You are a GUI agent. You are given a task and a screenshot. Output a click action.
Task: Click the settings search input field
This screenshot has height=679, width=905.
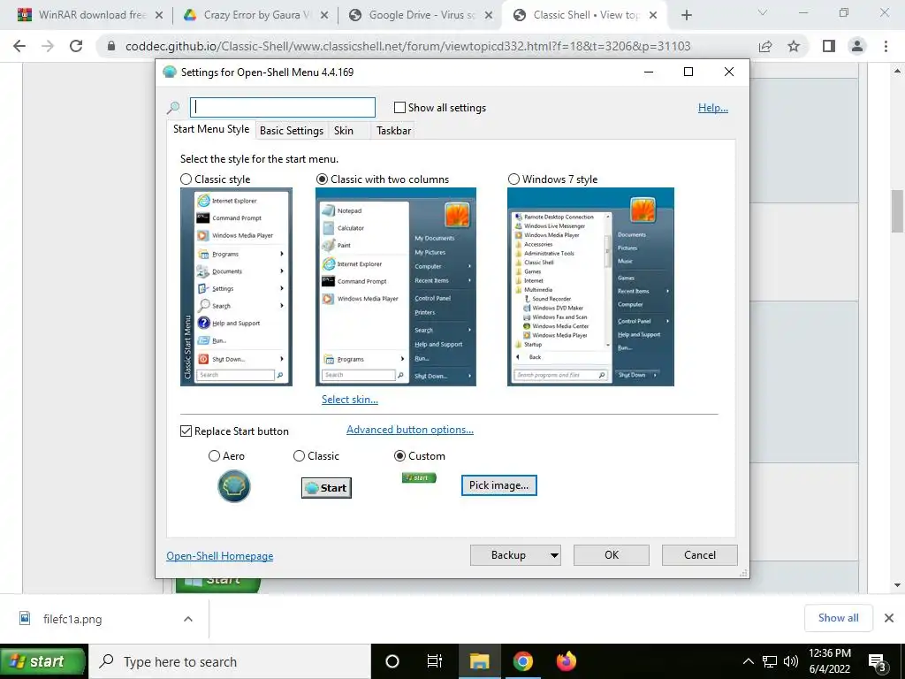click(x=283, y=107)
